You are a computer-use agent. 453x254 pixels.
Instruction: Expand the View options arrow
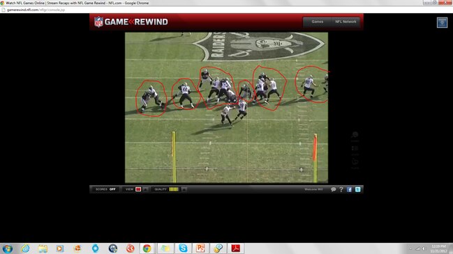(145, 189)
